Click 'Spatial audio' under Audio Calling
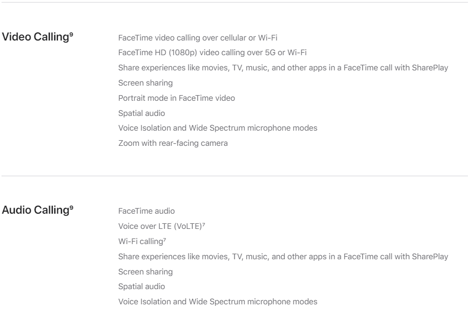The height and width of the screenshot is (317, 472). pyautogui.click(x=142, y=287)
